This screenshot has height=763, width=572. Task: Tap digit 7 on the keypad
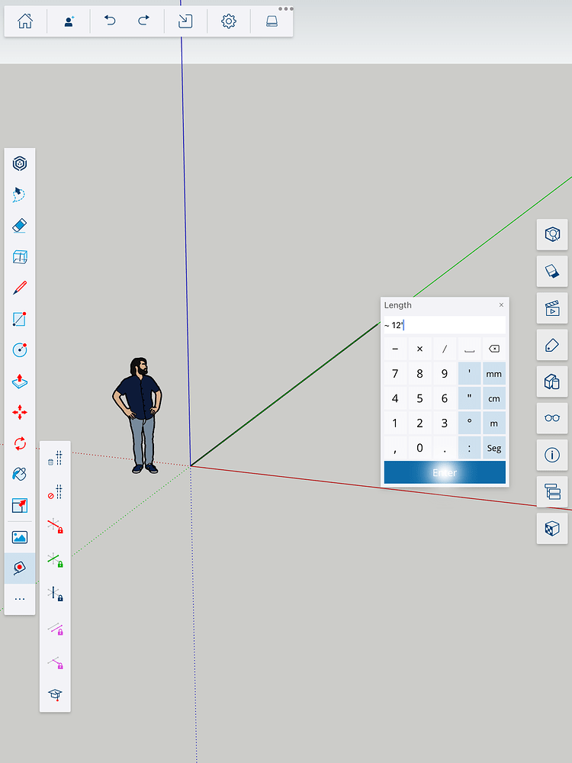tap(395, 374)
